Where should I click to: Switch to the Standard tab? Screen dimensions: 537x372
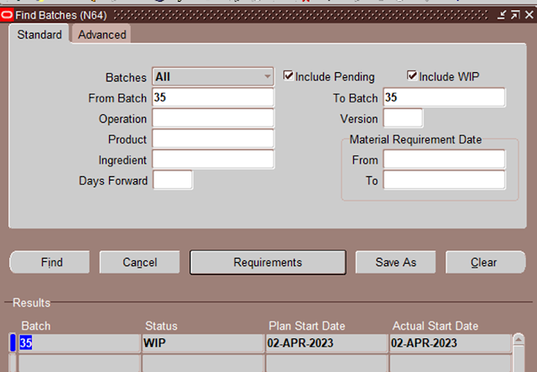pyautogui.click(x=39, y=34)
